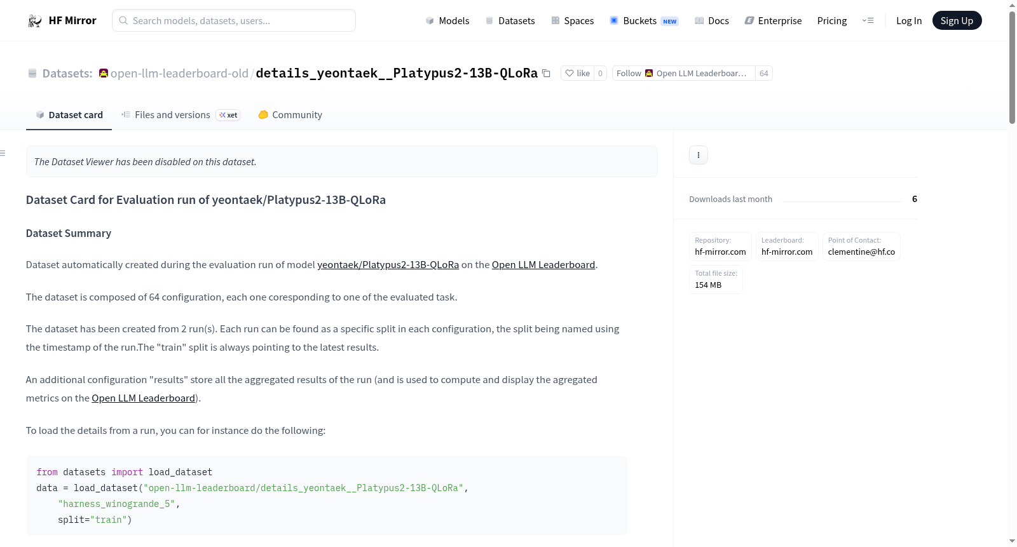
Task: Click the Downloads last month value 6
Action: pos(915,199)
